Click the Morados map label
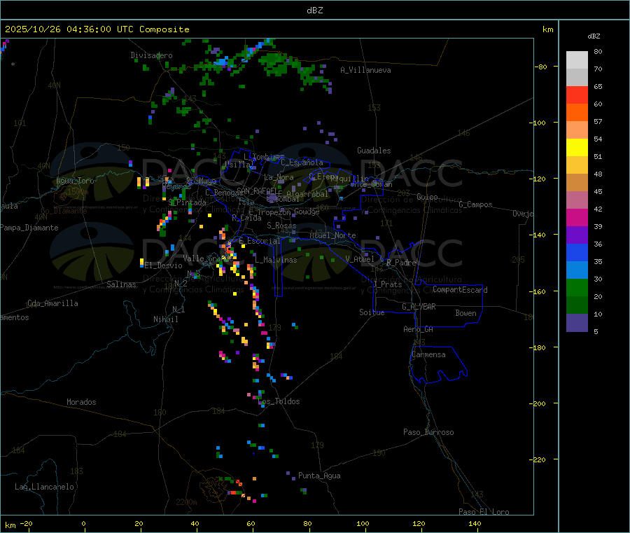 [x=81, y=402]
